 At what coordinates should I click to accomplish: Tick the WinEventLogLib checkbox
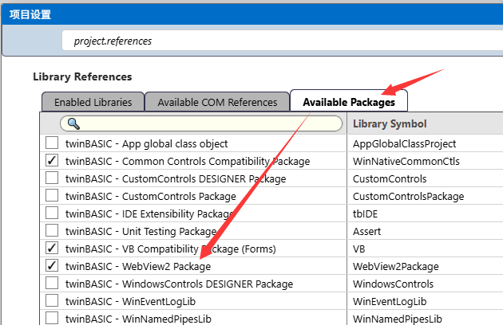tap(52, 300)
